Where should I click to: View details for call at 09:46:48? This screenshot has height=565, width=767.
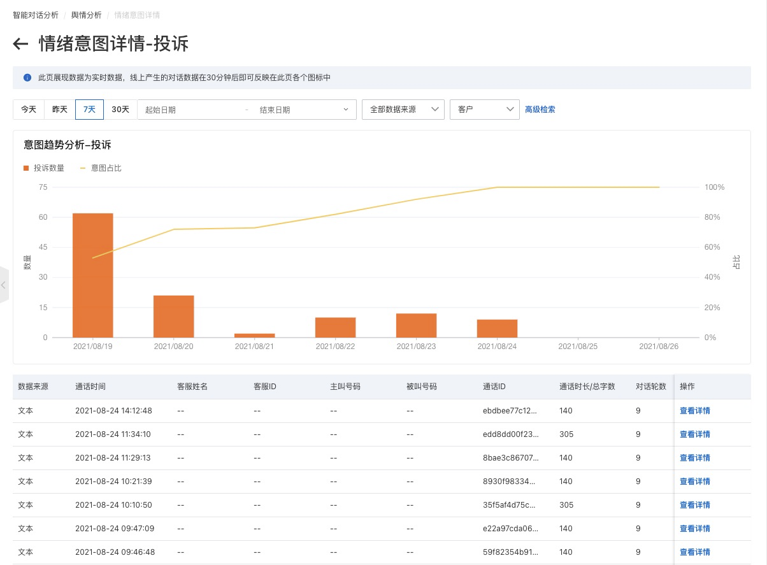[x=695, y=552]
